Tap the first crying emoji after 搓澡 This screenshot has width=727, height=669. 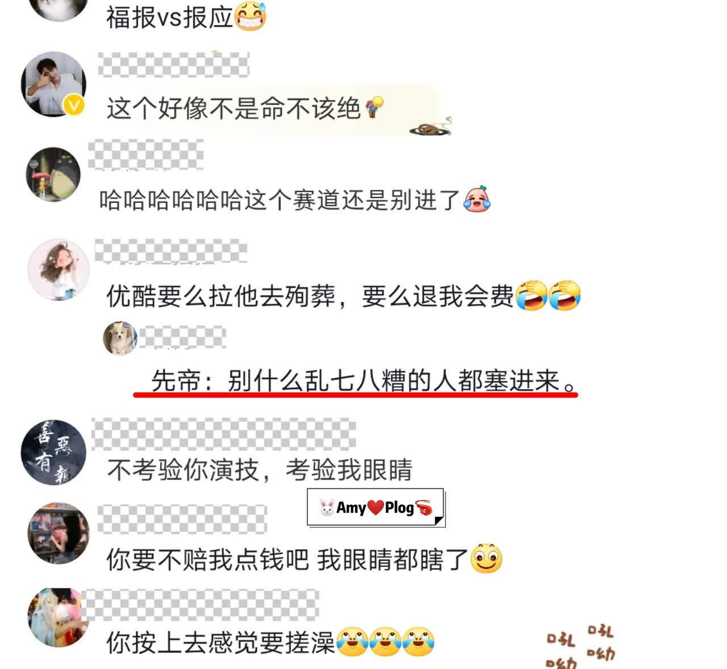(352, 642)
